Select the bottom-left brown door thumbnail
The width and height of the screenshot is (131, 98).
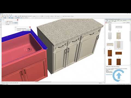click(110, 62)
